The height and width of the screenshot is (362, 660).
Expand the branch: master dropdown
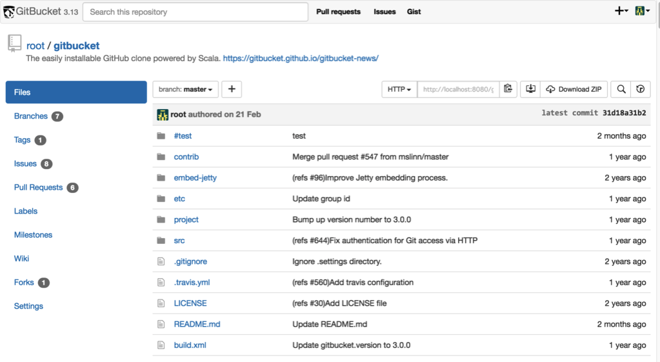point(185,89)
